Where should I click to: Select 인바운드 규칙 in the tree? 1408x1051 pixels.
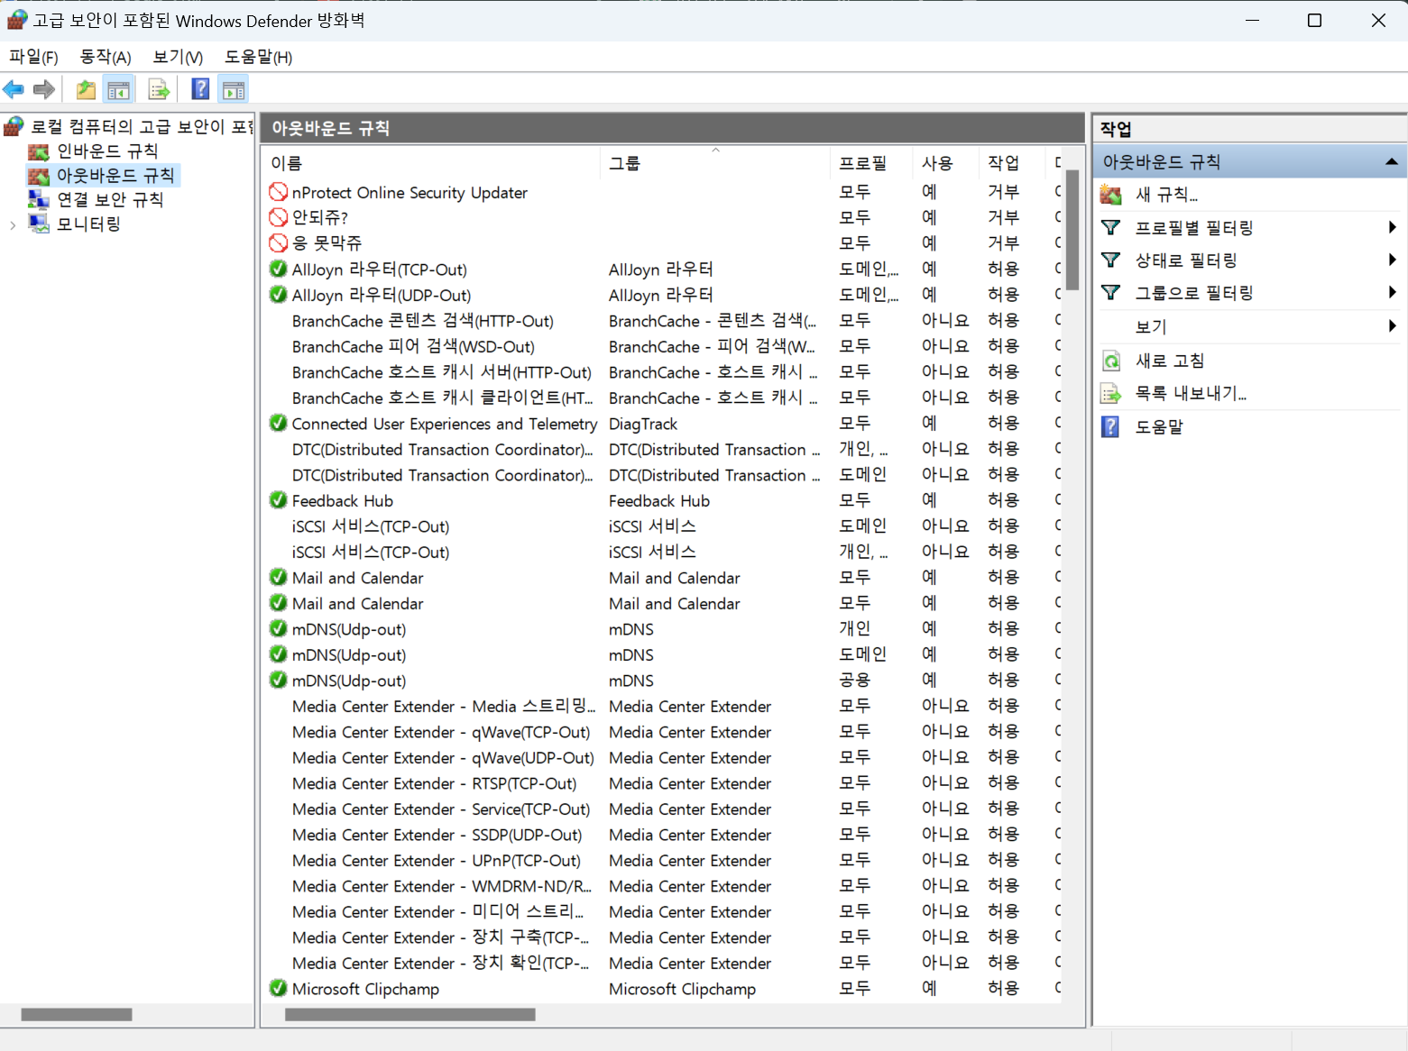tap(107, 151)
